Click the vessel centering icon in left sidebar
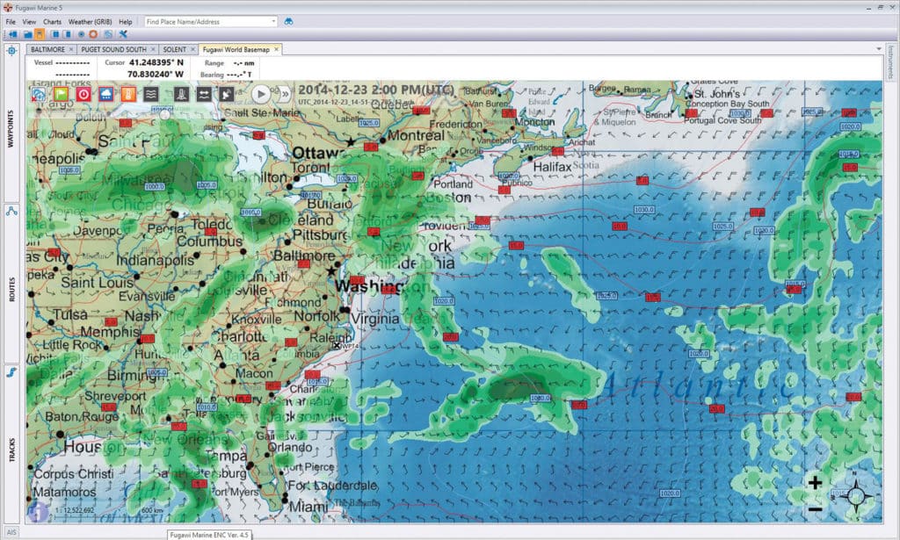Image resolution: width=900 pixels, height=540 pixels. coord(11,50)
